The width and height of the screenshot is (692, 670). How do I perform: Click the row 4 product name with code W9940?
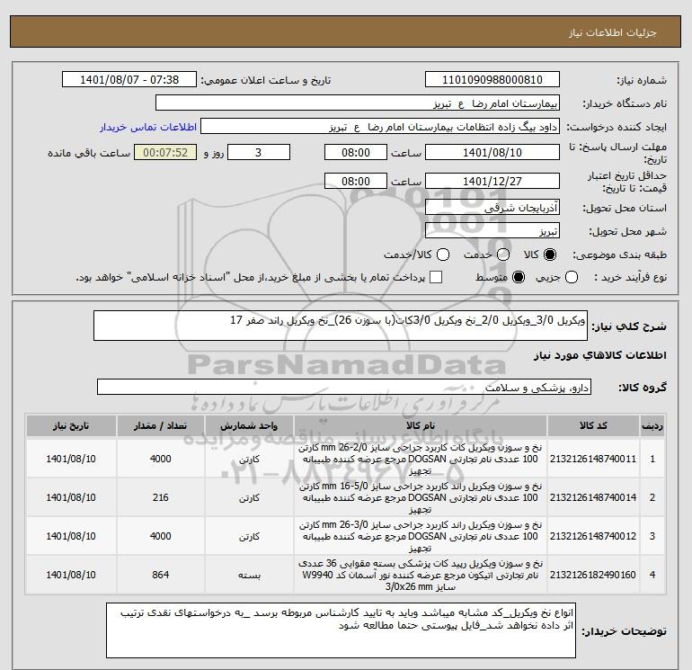[x=421, y=575]
